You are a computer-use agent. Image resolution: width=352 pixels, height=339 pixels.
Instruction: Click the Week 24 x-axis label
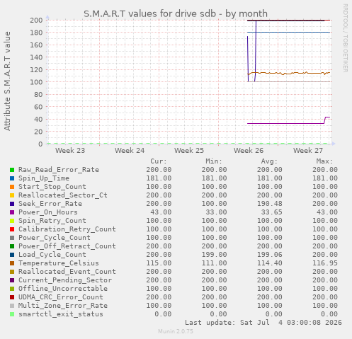click(x=130, y=151)
